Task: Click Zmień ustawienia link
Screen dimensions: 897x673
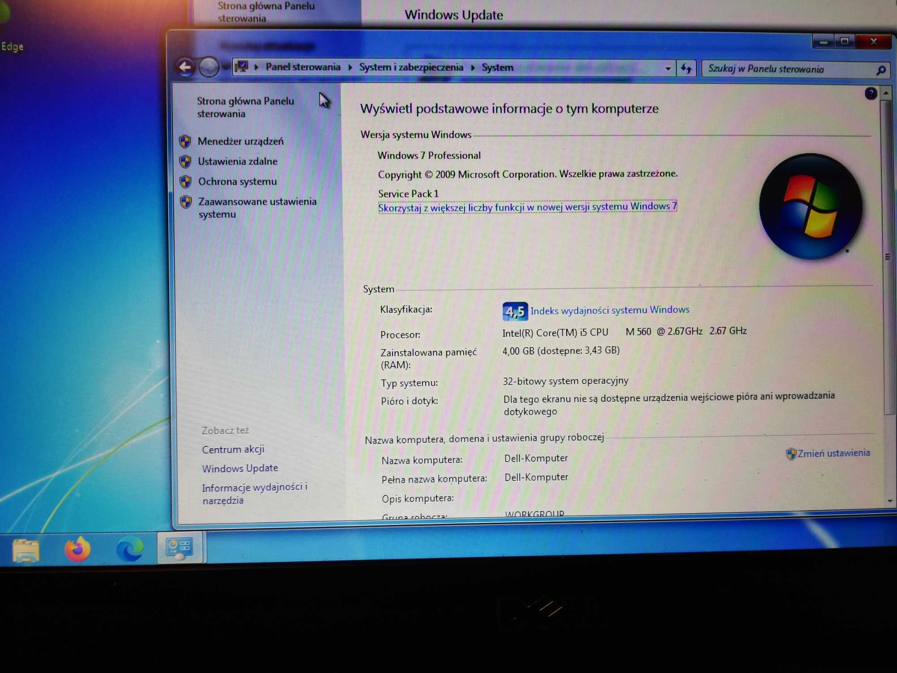Action: (x=834, y=453)
